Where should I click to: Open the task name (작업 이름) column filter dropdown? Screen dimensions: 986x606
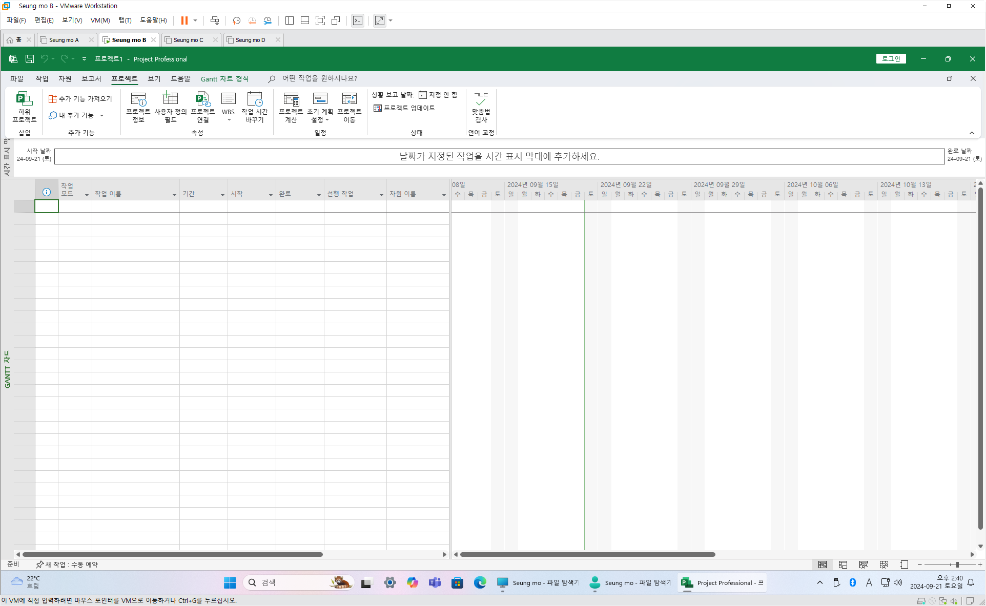(x=174, y=195)
